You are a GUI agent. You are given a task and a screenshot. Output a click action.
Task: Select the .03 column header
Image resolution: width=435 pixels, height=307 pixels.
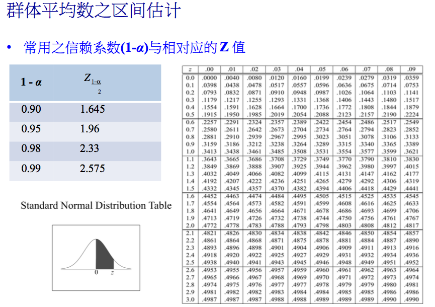pyautogui.click(x=277, y=69)
